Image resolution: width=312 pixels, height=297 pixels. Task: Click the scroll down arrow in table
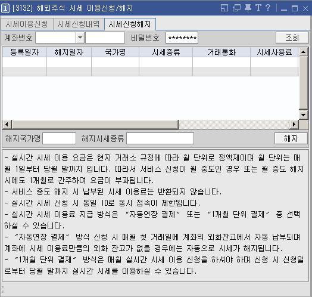(303, 115)
